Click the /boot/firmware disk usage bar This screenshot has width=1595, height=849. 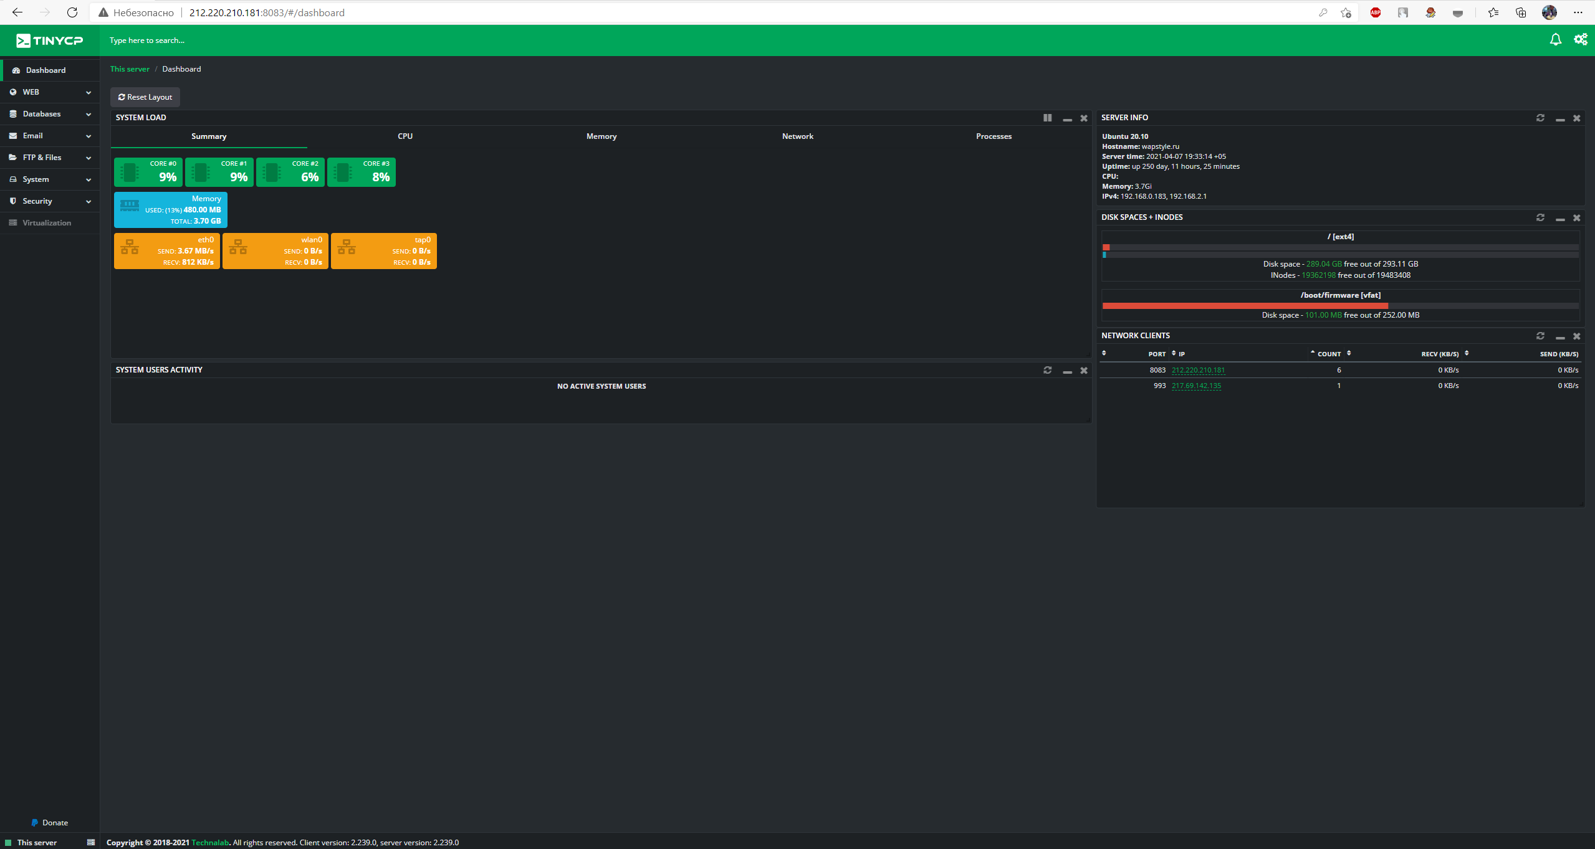tap(1340, 306)
